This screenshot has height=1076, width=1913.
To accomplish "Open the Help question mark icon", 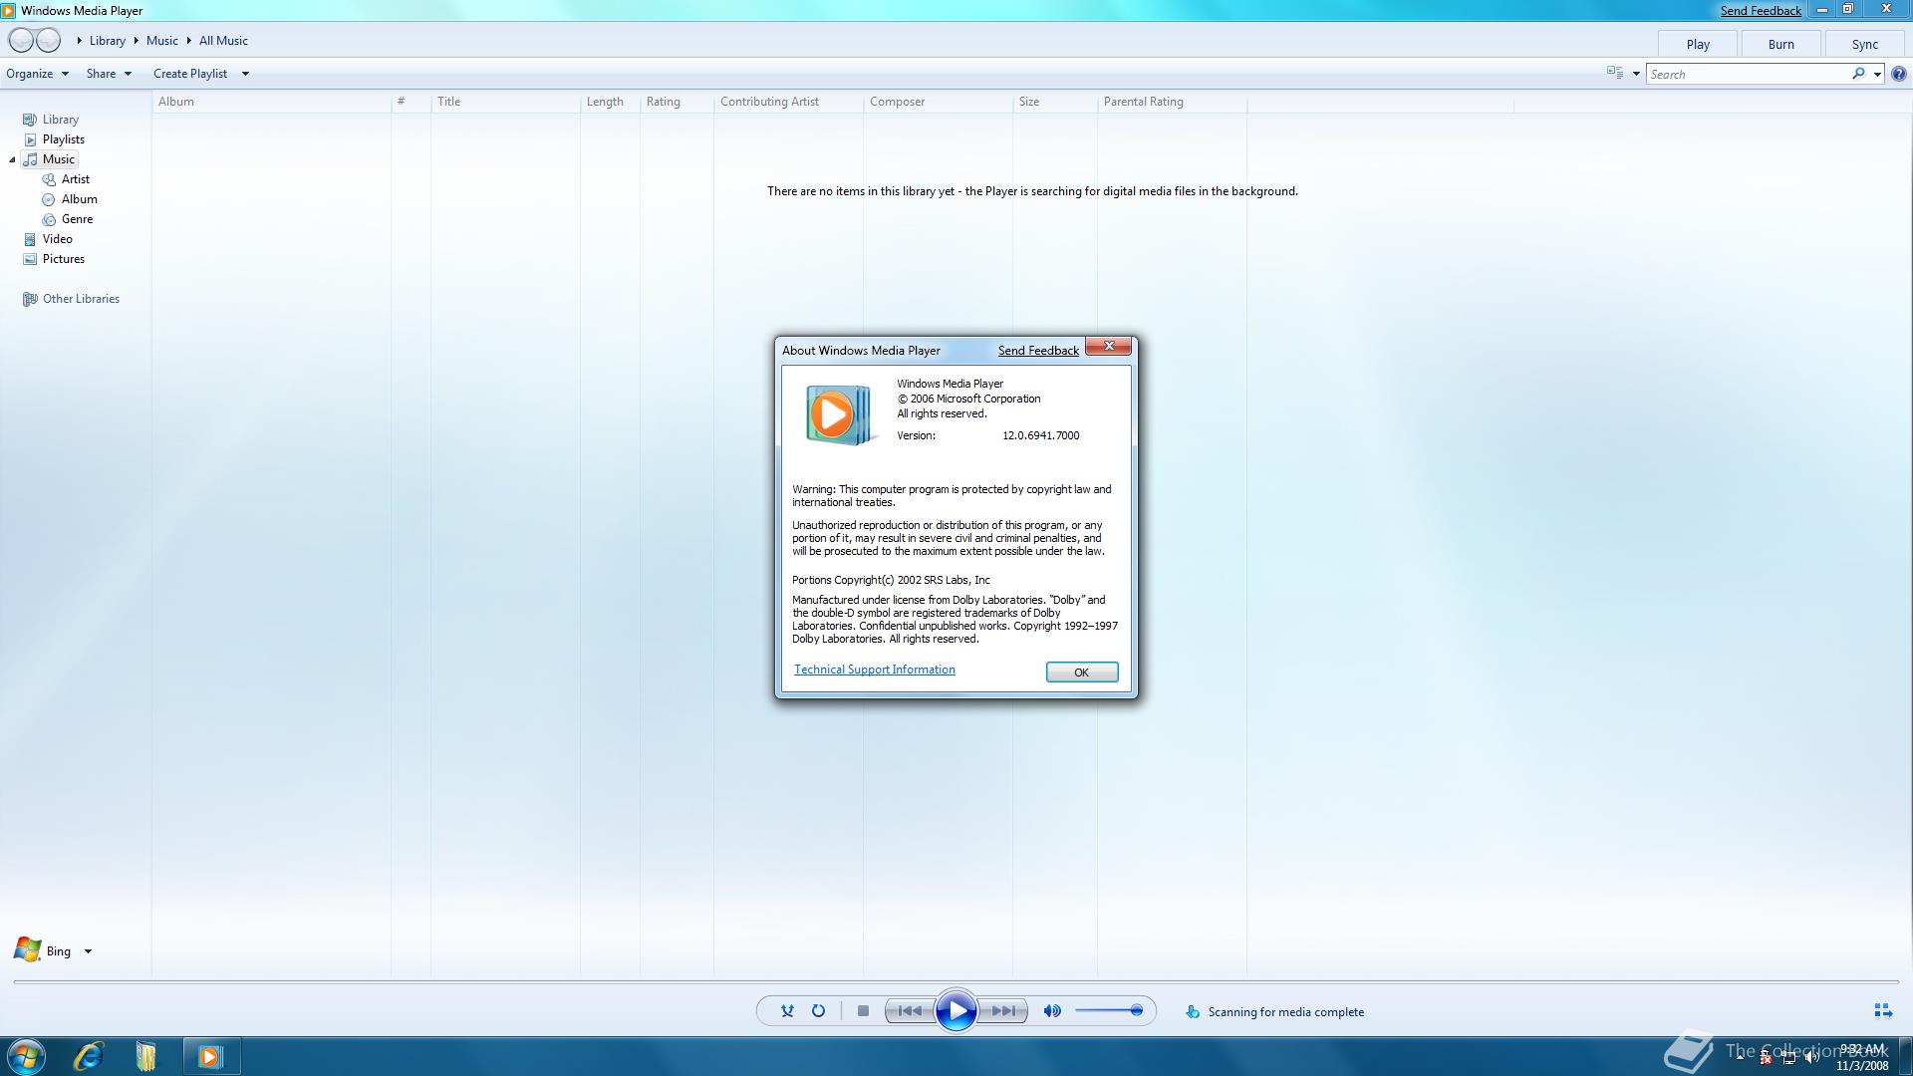I will tap(1899, 74).
